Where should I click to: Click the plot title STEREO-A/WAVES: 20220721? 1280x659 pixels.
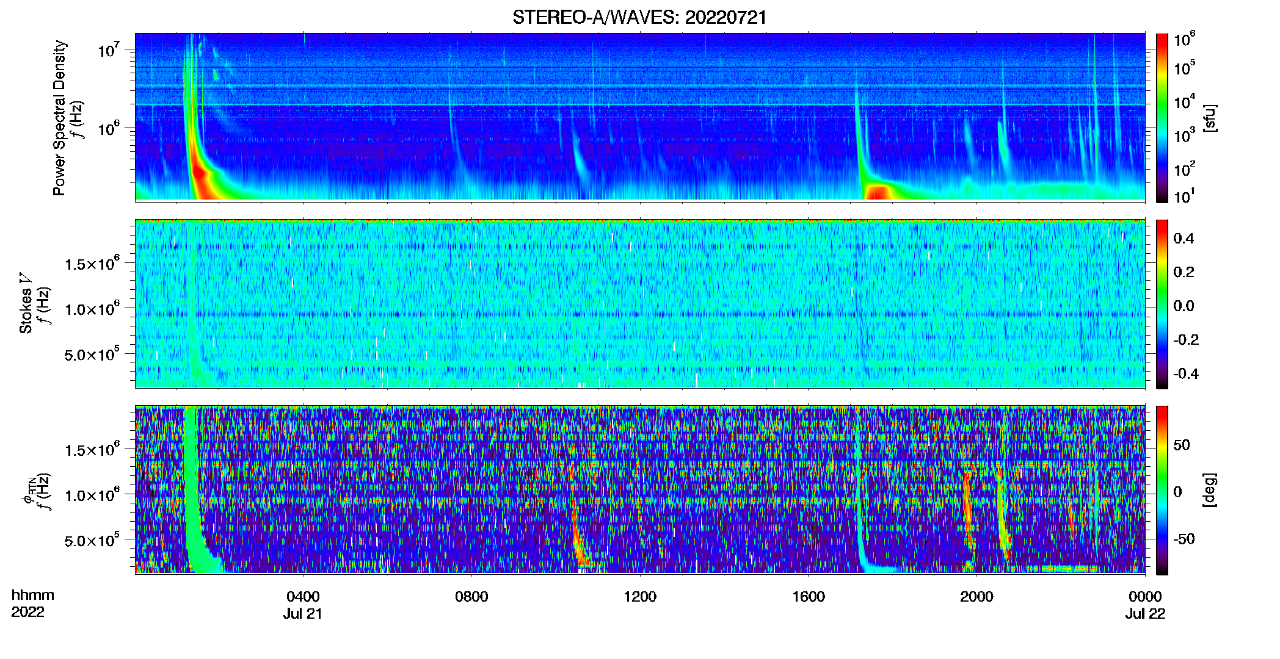click(x=639, y=17)
